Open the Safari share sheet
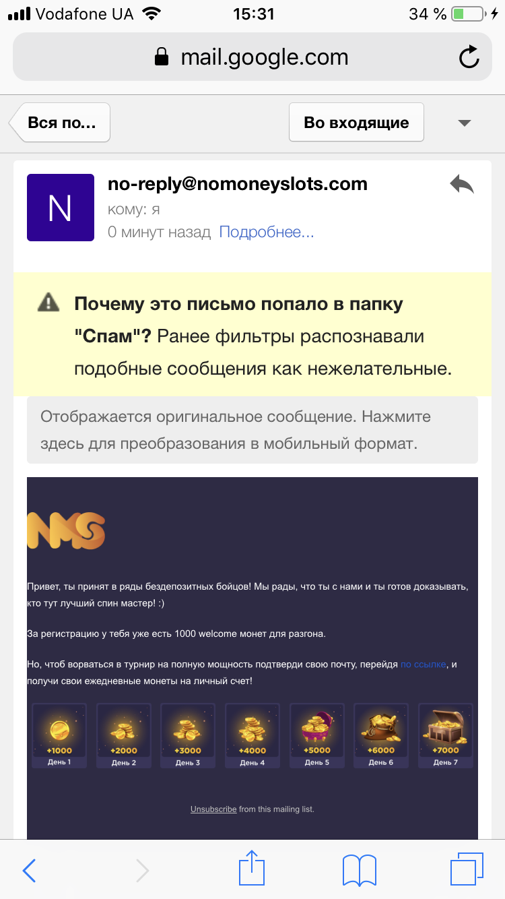This screenshot has width=505, height=899. point(250,869)
